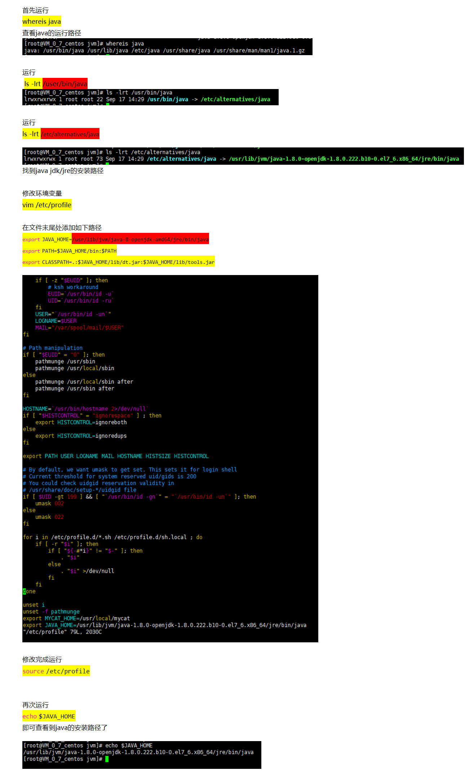
Task: Click the line "LOGNAME=$USER"
Action: tap(56, 321)
